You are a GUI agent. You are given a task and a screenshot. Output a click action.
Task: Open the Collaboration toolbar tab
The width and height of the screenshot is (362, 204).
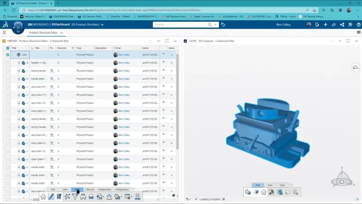(104, 190)
